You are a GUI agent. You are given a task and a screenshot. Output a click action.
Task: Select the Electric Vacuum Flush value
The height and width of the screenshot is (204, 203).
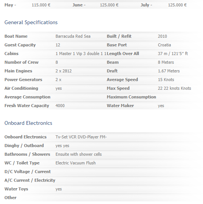tap(76, 163)
